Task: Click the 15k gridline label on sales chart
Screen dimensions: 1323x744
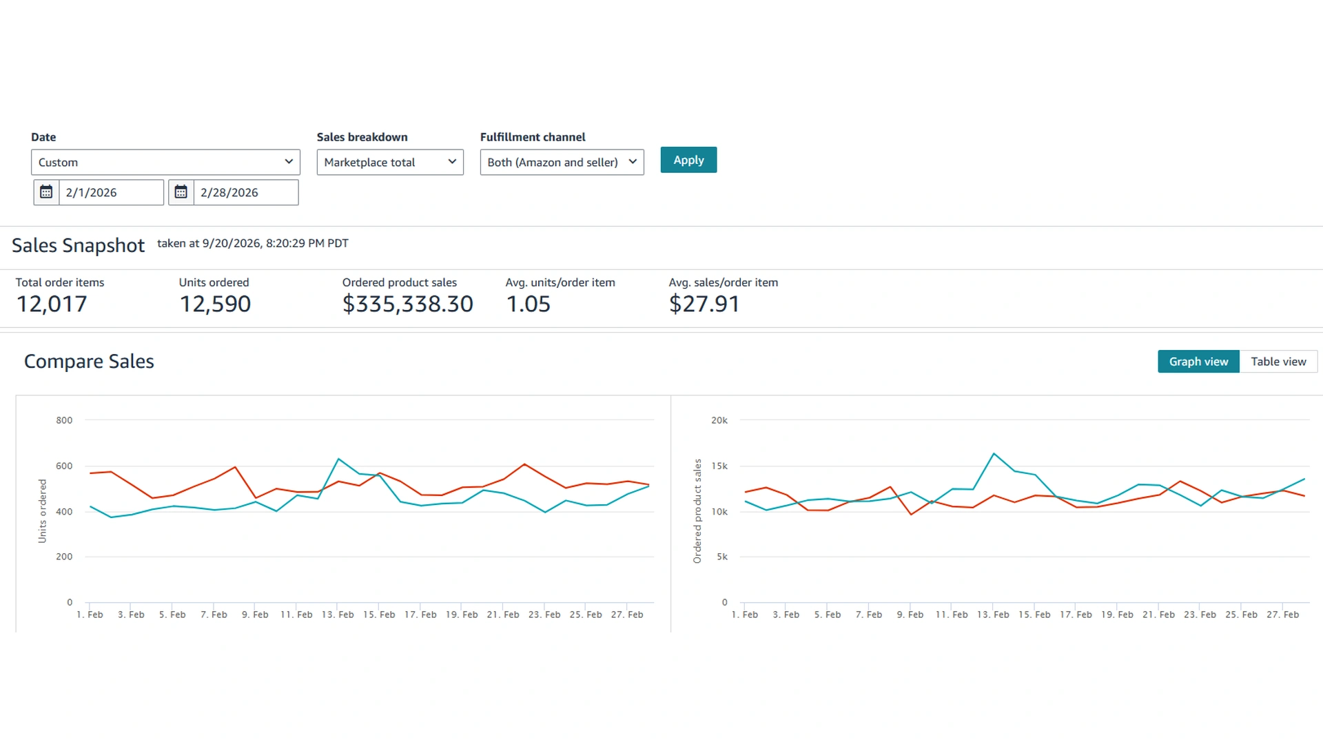Action: tap(719, 466)
